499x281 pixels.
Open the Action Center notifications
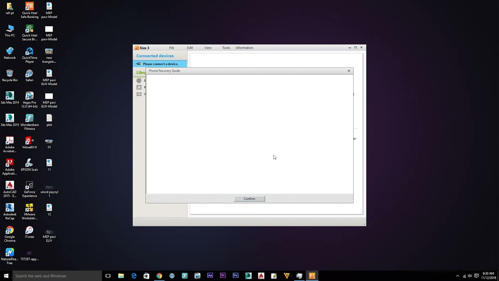pyautogui.click(x=476, y=276)
